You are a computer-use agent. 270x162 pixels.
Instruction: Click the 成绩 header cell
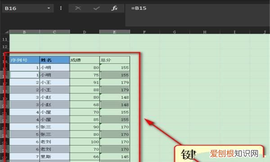[85, 60]
